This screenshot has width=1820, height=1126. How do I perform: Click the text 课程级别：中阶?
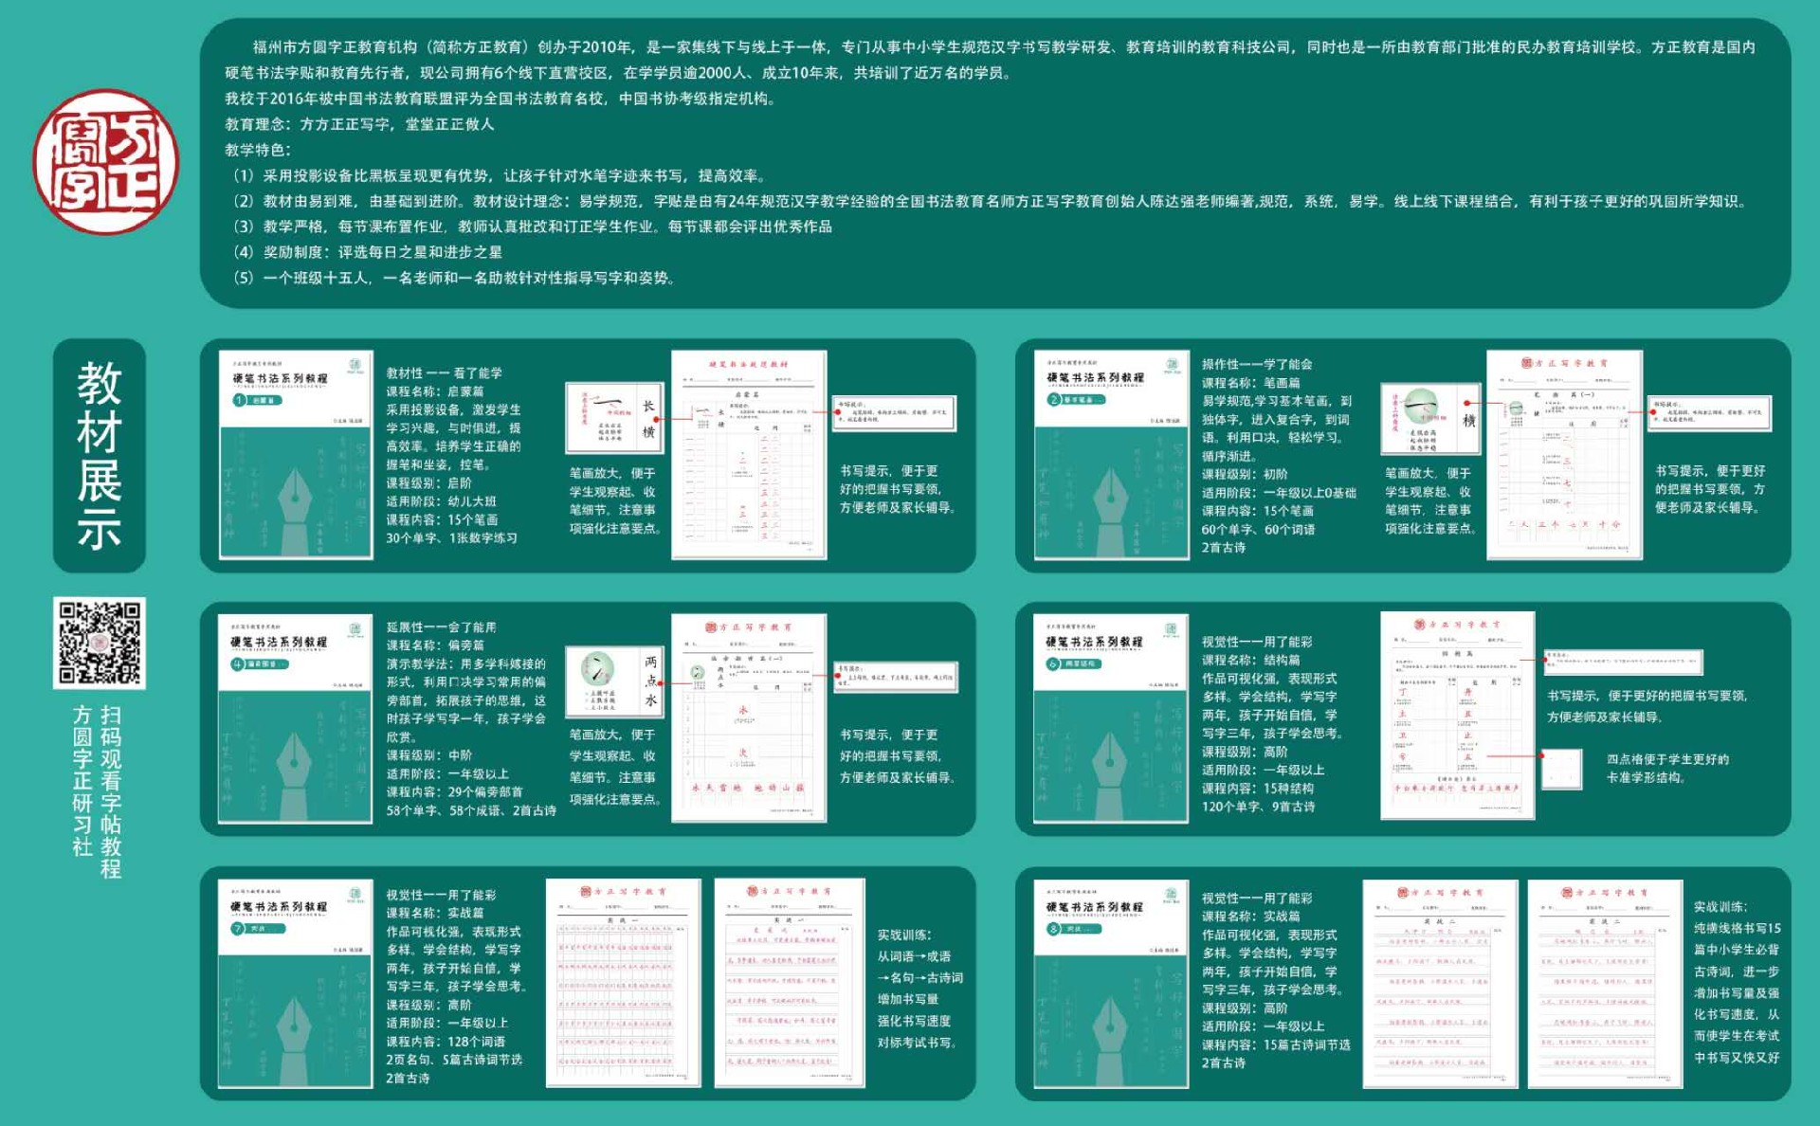pyautogui.click(x=428, y=755)
